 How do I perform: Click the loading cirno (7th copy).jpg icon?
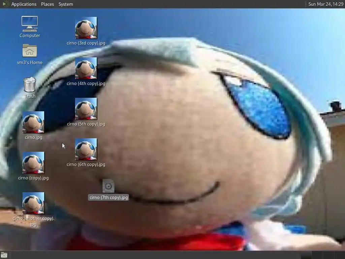(x=108, y=186)
